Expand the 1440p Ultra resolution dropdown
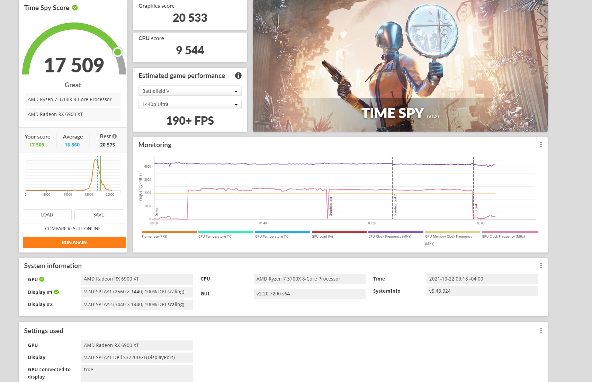 point(190,104)
